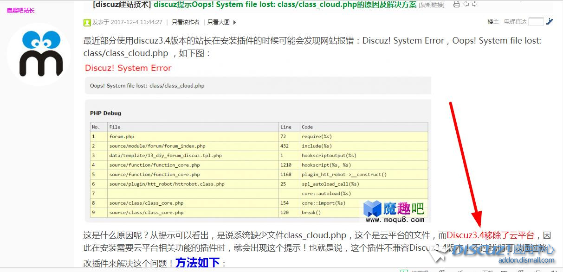
Task: Expand the arrow after 只看大图
Action: tap(233, 21)
